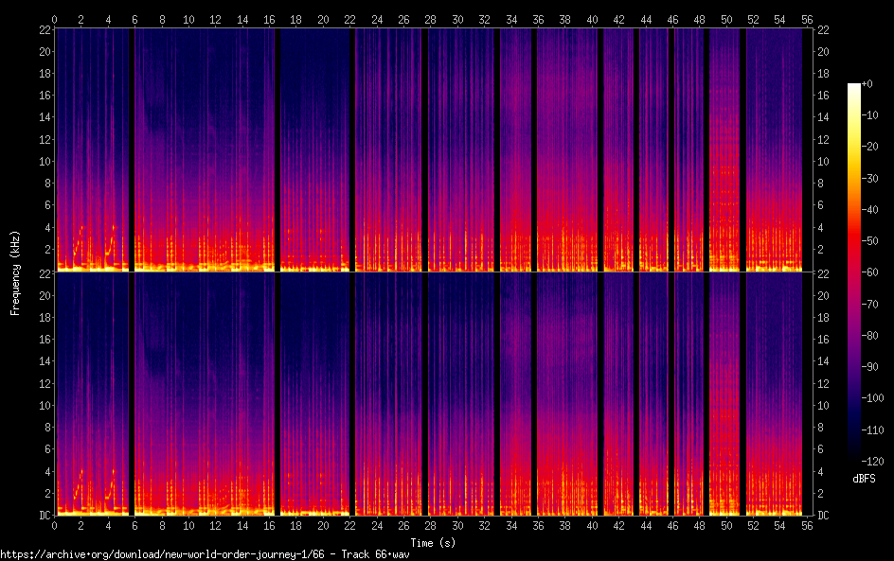
Task: Click the 12 tick on the bottom time axis
Action: tap(216, 525)
